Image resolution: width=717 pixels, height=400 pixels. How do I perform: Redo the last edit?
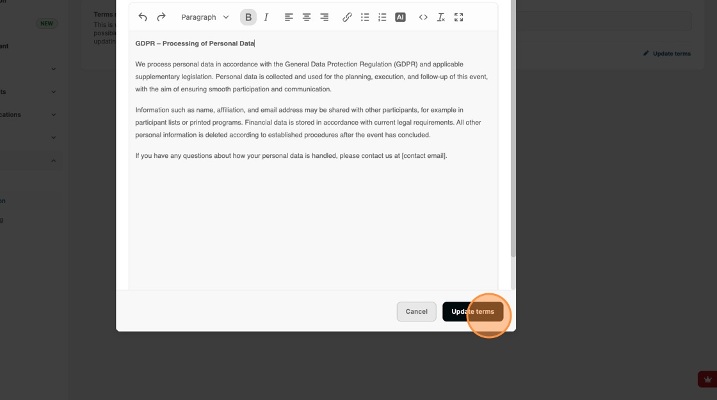(161, 17)
